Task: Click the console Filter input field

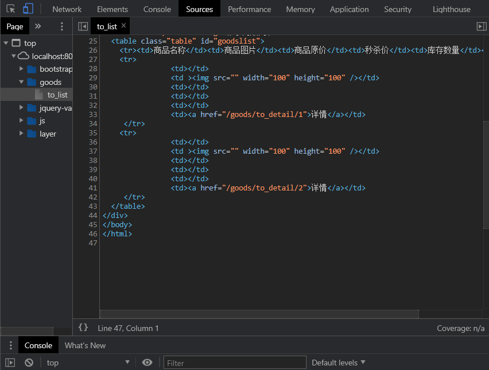Action: pos(235,363)
